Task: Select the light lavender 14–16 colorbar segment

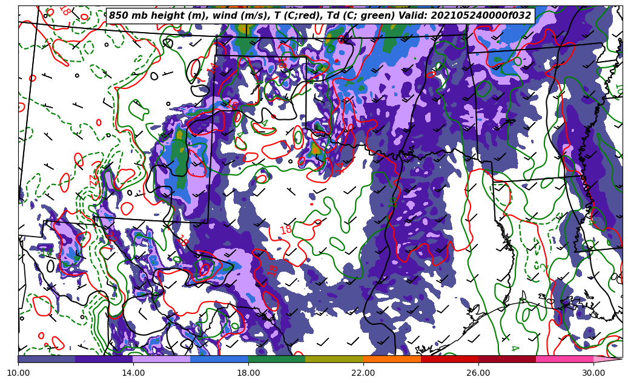Action: point(162,359)
